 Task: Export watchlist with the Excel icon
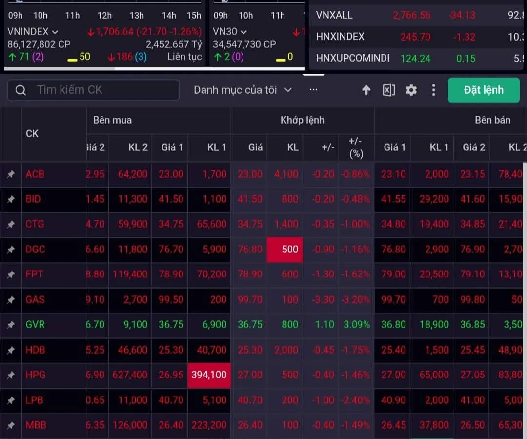(388, 90)
